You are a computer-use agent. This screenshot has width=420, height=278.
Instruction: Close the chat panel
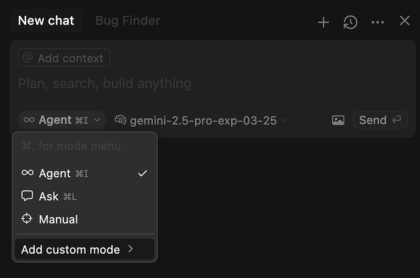[x=404, y=20]
